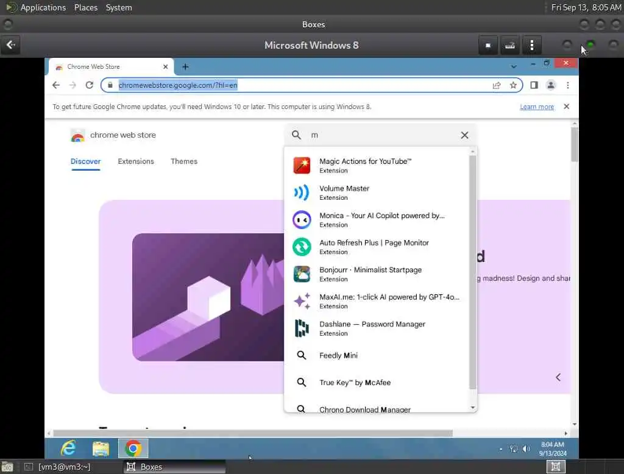The width and height of the screenshot is (624, 474).
Task: Select Volume Master suggestion
Action: point(377,193)
